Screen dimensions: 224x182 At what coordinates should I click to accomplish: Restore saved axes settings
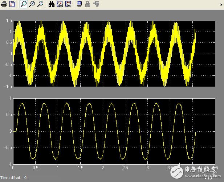(68, 4)
